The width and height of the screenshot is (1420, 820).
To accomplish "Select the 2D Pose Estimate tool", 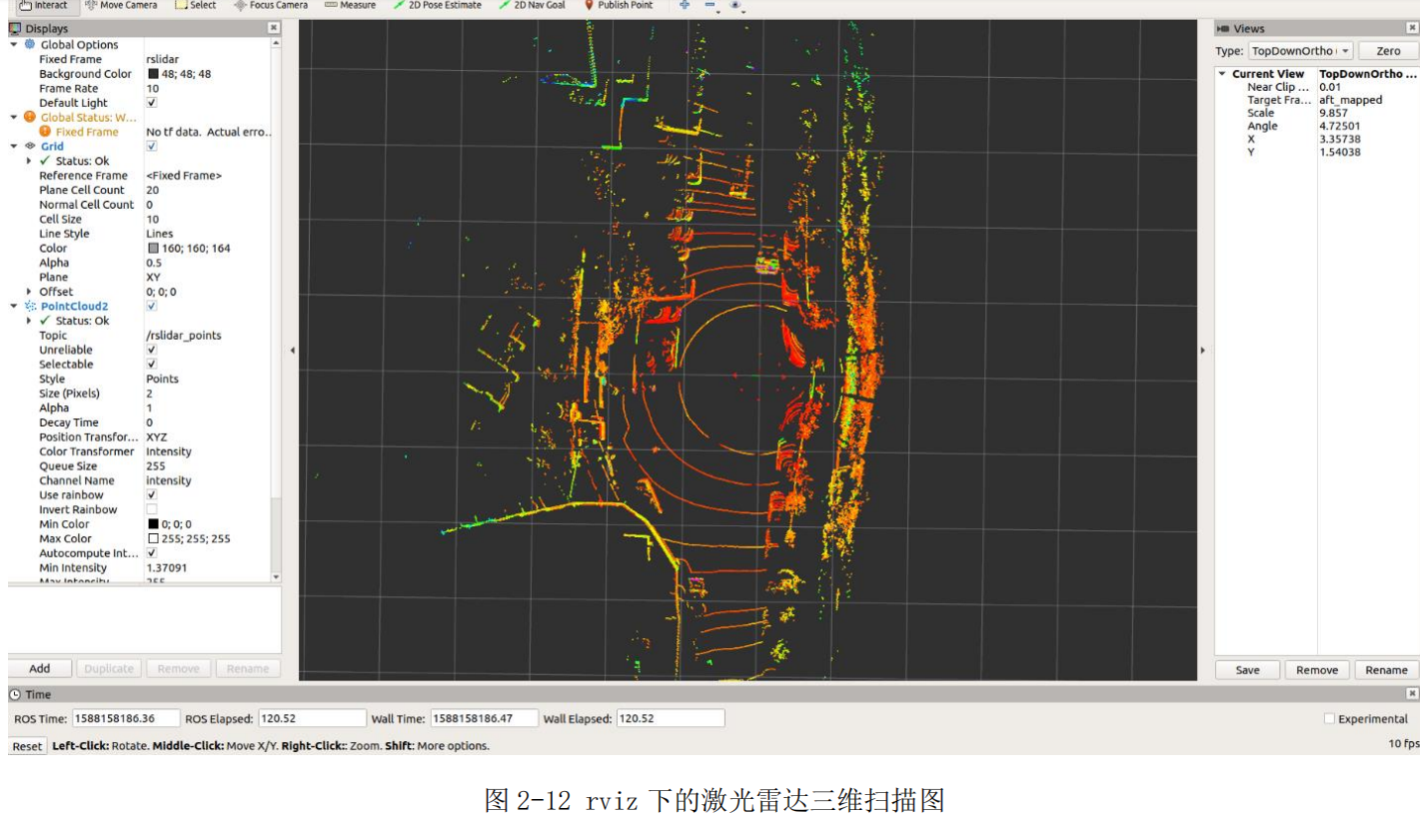I will [437, 5].
